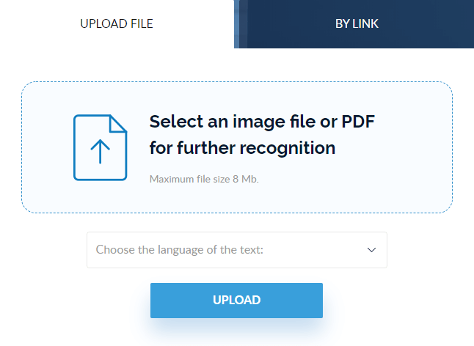Viewport: 474px width, 346px height.
Task: Expand the language list from its empty middle area
Action: [x=316, y=250]
